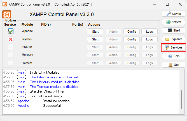This screenshot has height=121, width=187.
Task: Open MySQL Logs menu
Action: 149,39
